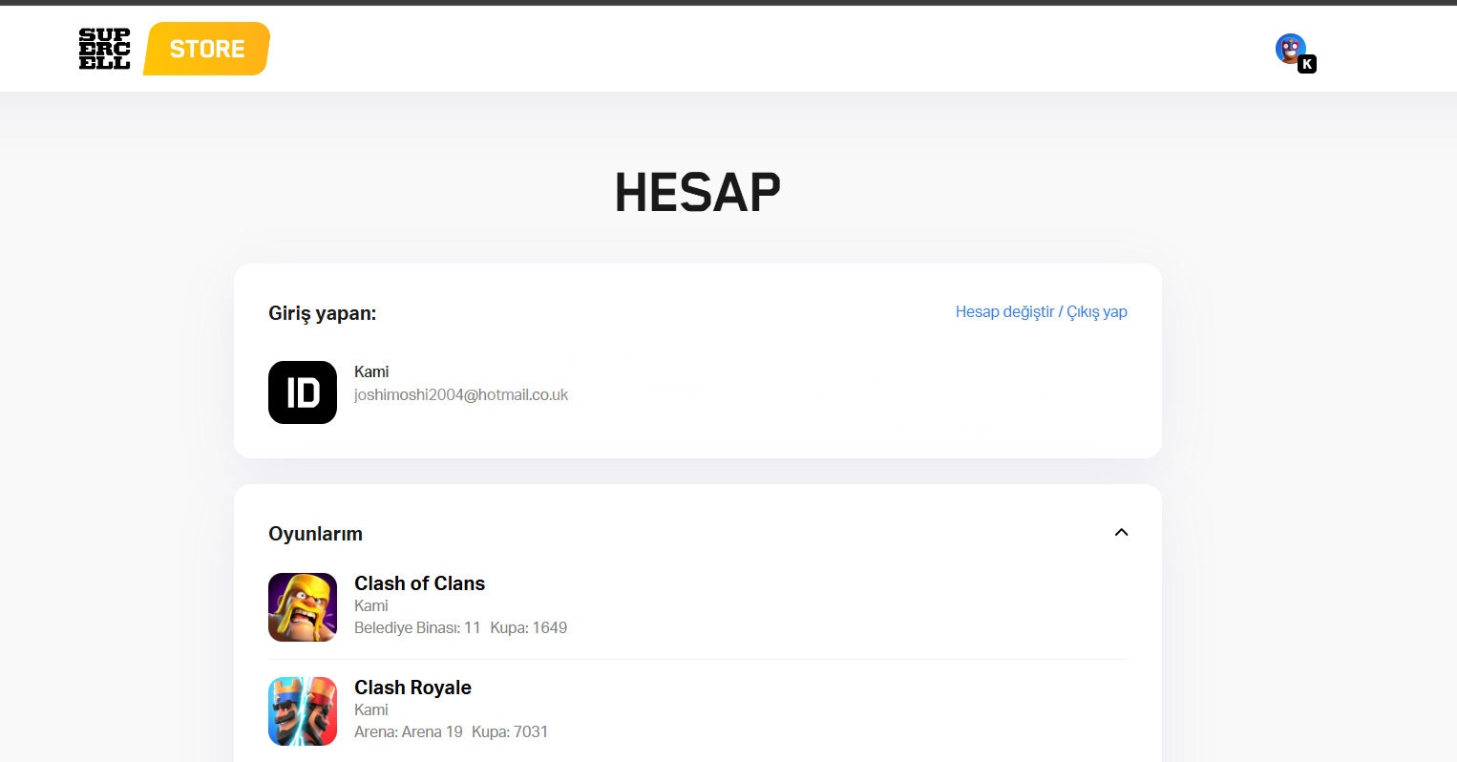Click Hesap değiştir / Çıkış yap link
The image size is (1457, 762).
click(x=1041, y=312)
